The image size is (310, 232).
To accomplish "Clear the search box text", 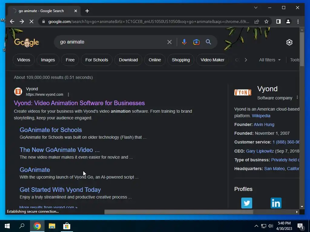I will pos(170,42).
